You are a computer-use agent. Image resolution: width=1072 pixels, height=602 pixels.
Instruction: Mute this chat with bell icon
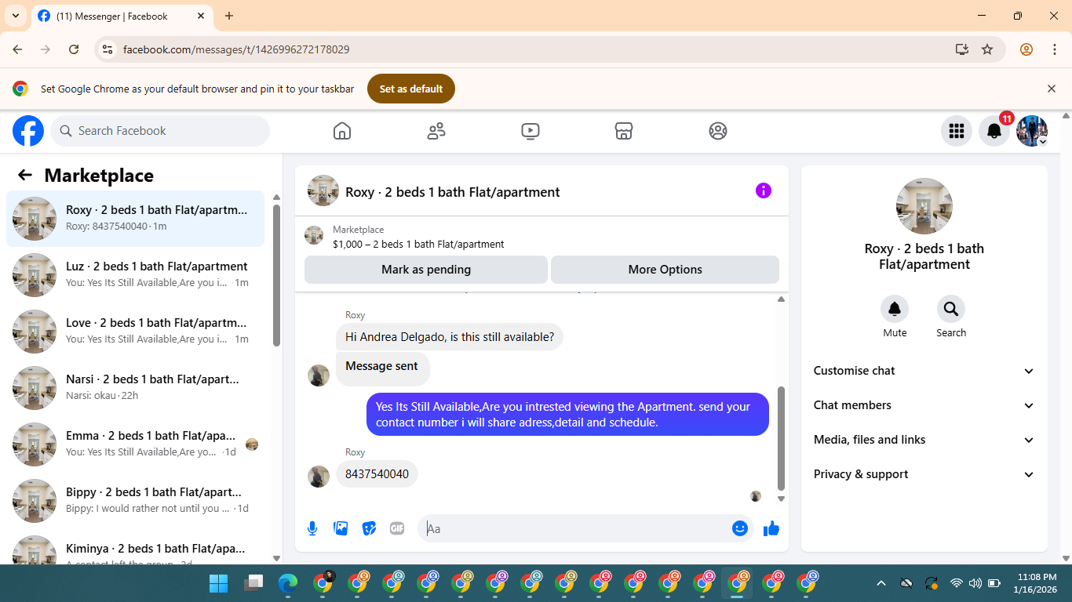(x=895, y=309)
